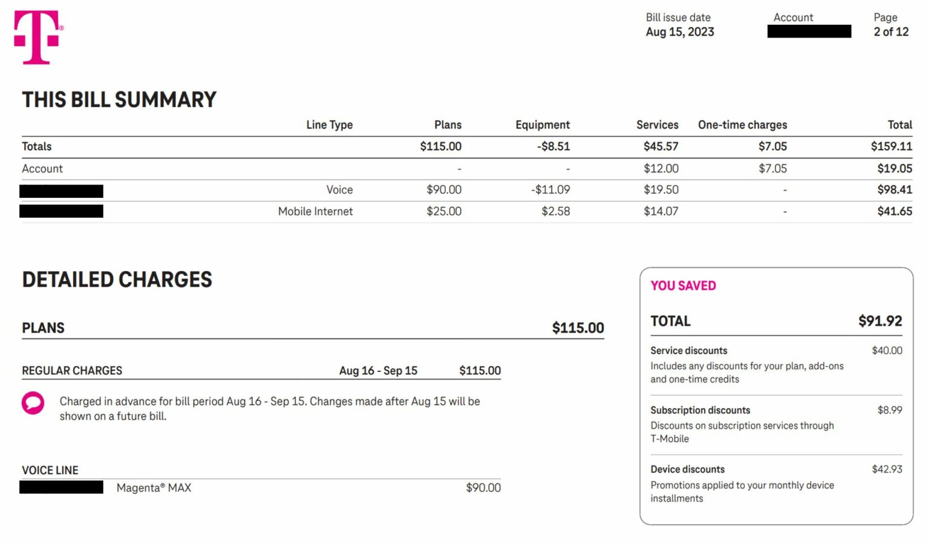The width and height of the screenshot is (929, 545).
Task: Click the bill issue date Aug 15, 2023
Action: [x=680, y=32]
